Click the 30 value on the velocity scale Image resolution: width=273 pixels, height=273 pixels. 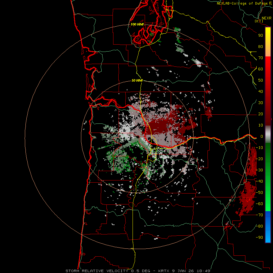[261, 103]
